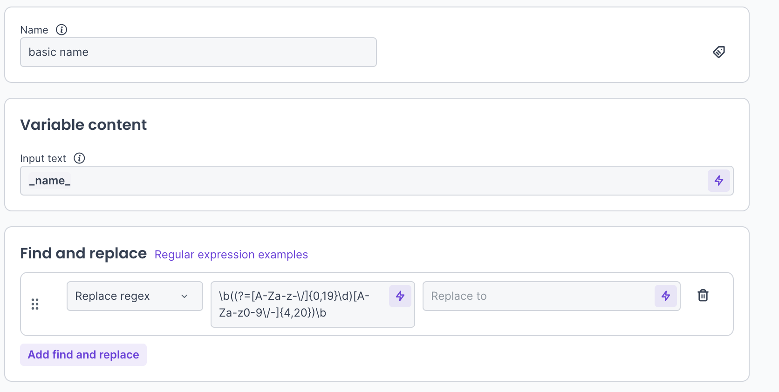Click the Find and replace heading
This screenshot has height=392, width=779.
point(83,253)
